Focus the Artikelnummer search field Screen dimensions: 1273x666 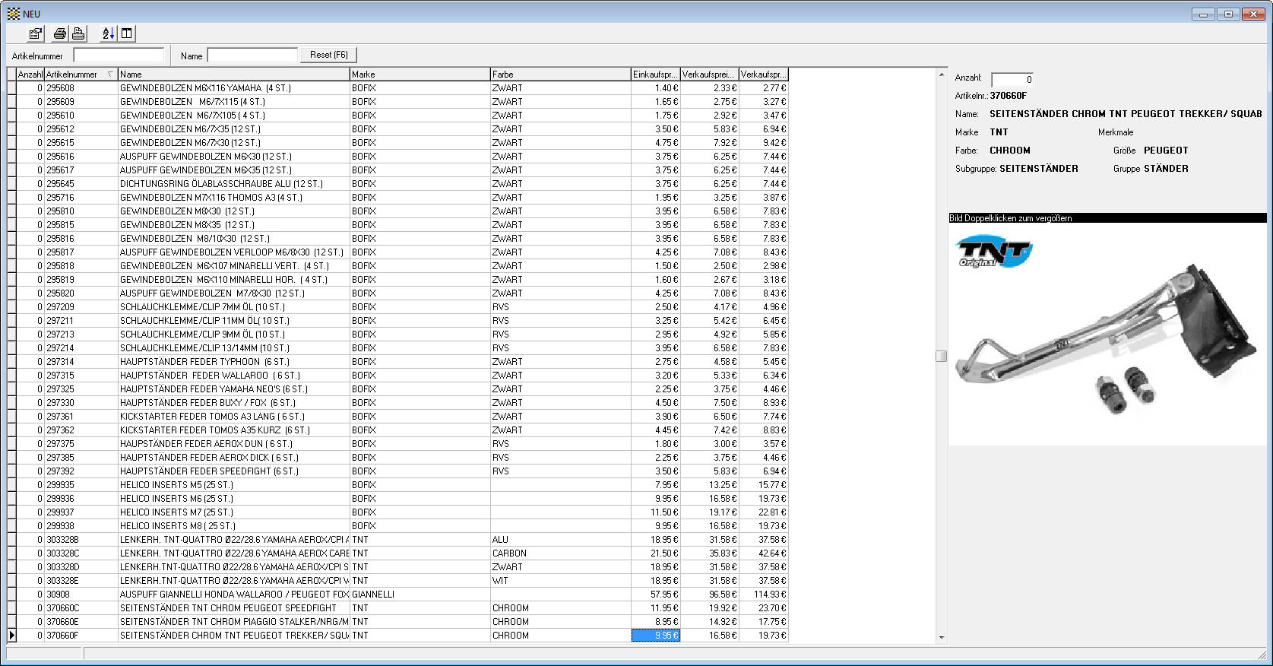coord(119,55)
